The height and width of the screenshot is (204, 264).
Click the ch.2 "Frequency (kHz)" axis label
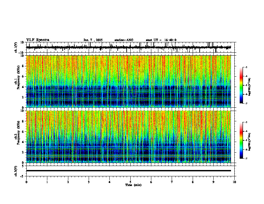pos(18,133)
